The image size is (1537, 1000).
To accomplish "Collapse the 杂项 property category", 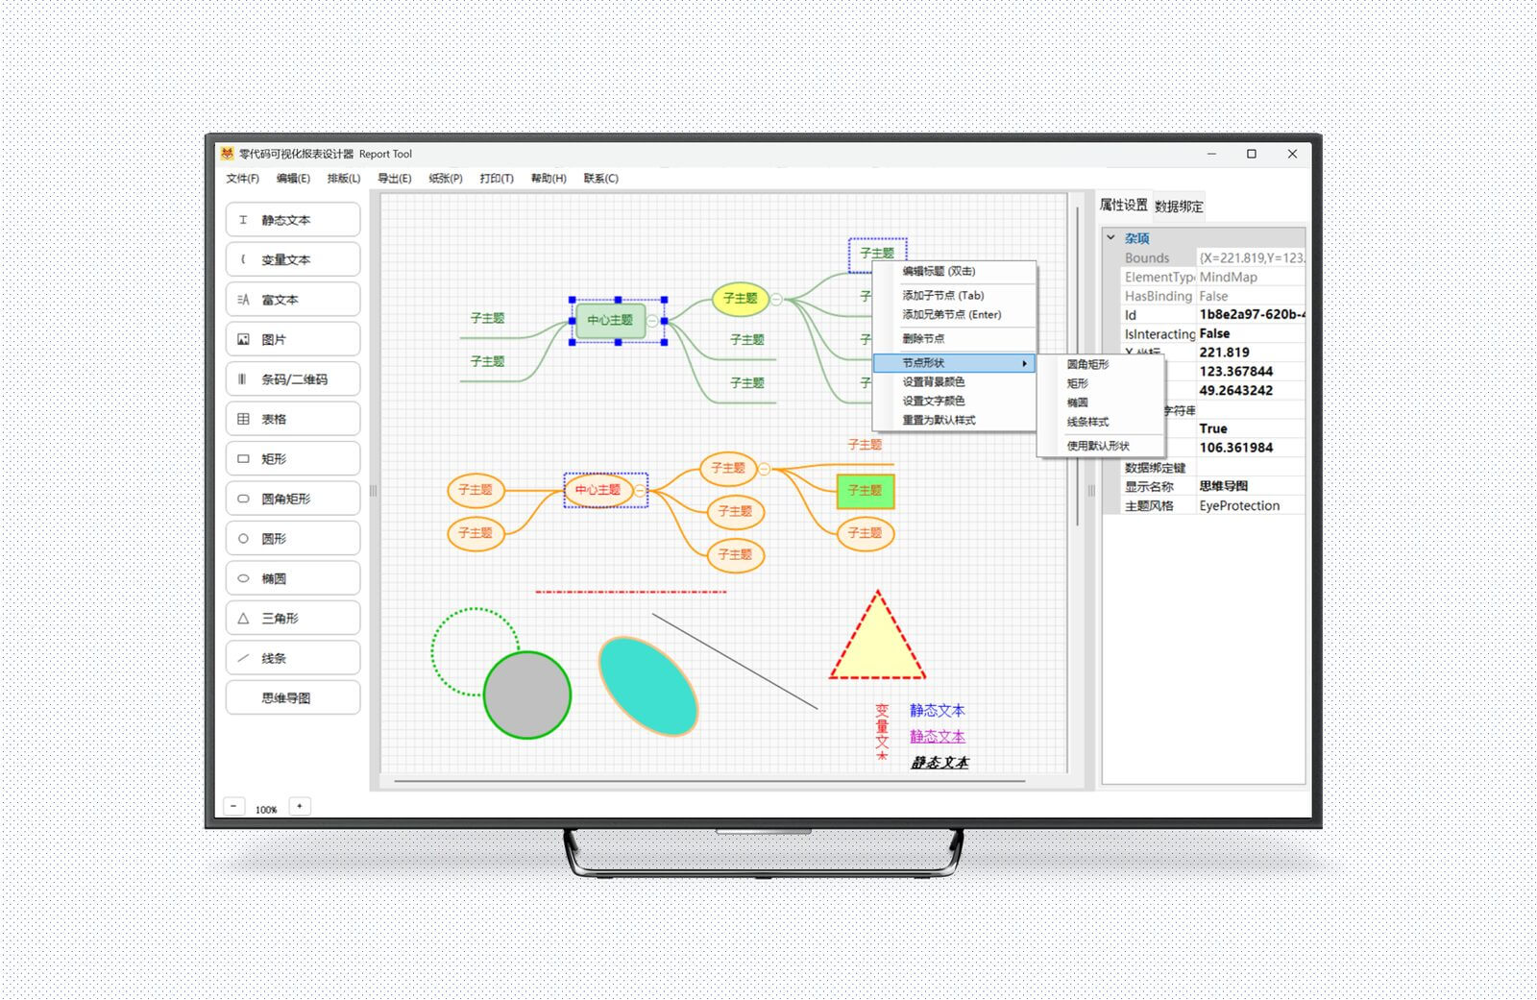I will pos(1111,237).
